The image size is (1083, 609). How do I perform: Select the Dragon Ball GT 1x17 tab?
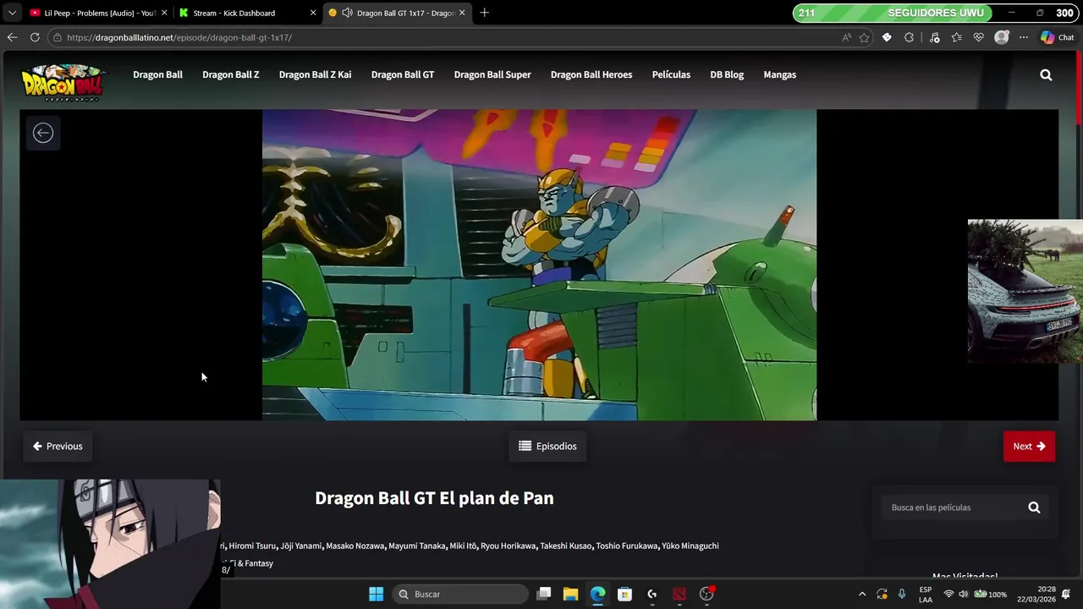click(x=398, y=13)
